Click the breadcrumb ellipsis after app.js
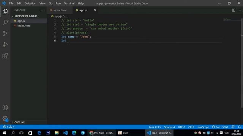The width and height of the screenshot is (243, 136). (66, 16)
